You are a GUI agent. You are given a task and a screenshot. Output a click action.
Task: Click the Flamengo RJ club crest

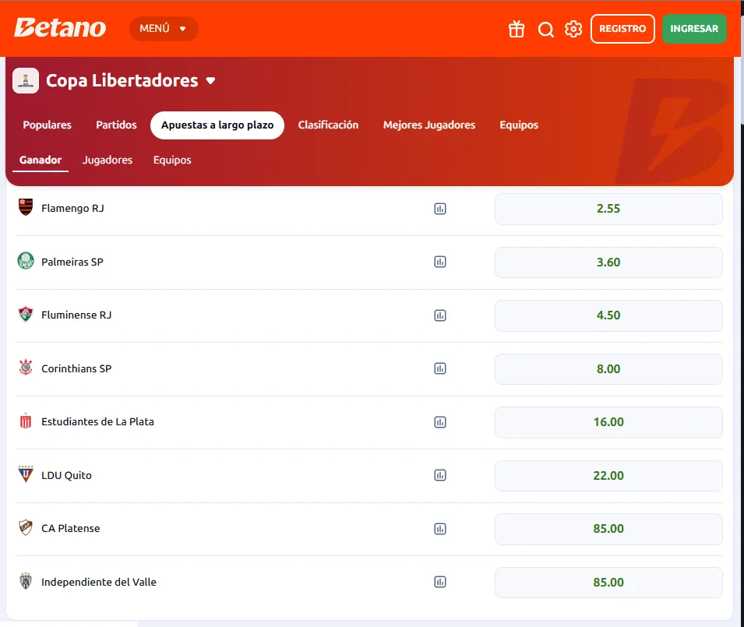(26, 207)
